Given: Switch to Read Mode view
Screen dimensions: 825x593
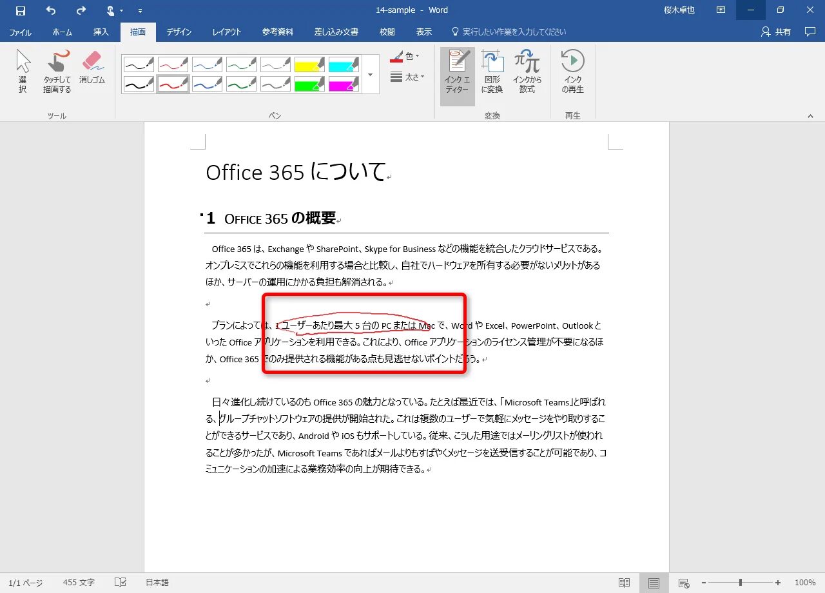Looking at the screenshot, I should click(x=624, y=583).
